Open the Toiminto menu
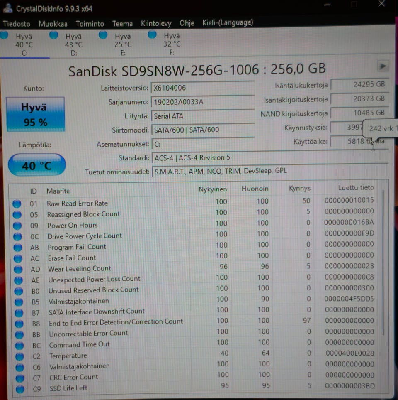Screen dimensions: 398x400 pyautogui.click(x=90, y=24)
